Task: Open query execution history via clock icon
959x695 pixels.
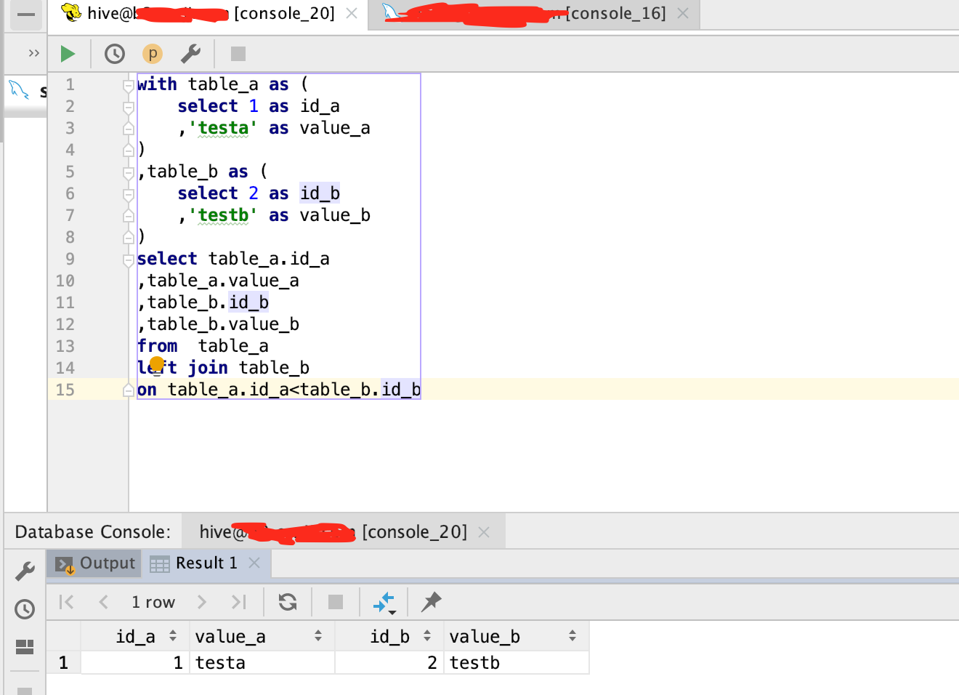Action: (x=114, y=53)
